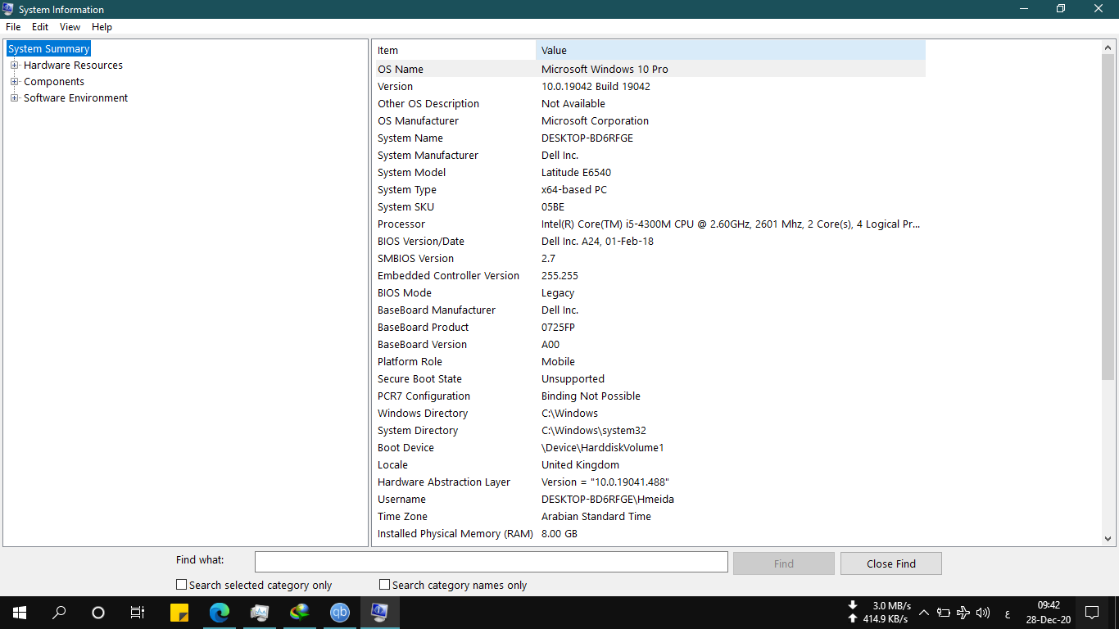
Task: Click the Item column header
Action: [x=455, y=51]
